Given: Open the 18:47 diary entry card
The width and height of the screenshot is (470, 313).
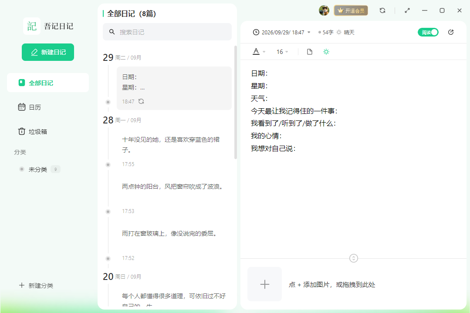Looking at the screenshot, I should pos(174,88).
